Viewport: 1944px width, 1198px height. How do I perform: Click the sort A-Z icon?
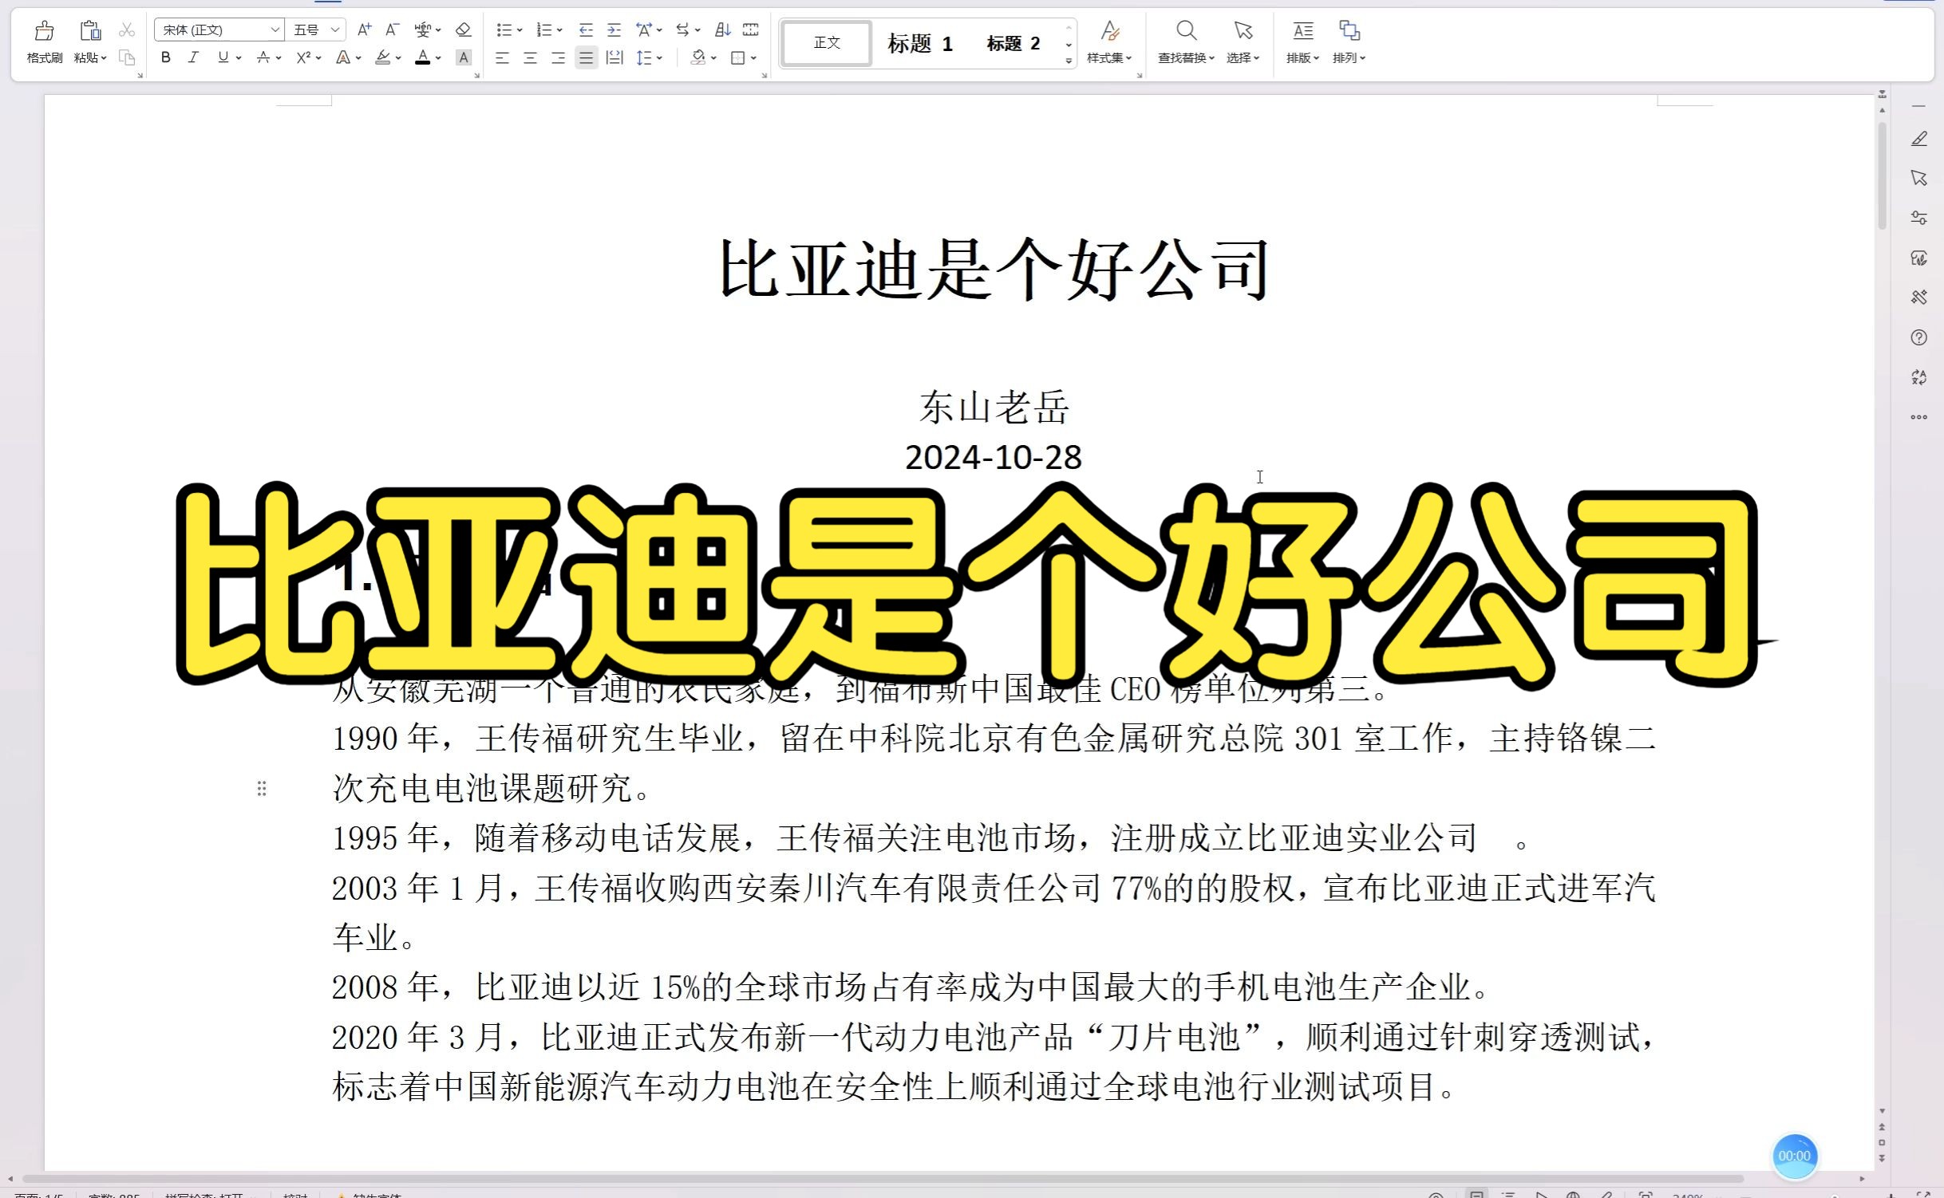pos(723,30)
